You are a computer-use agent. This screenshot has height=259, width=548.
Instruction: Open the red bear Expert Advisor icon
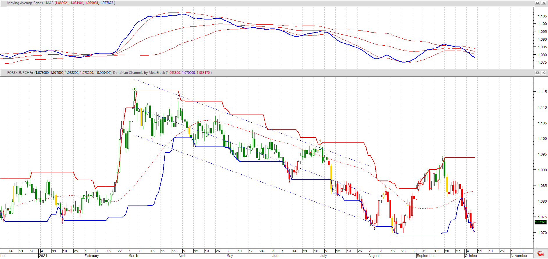(x=540, y=253)
